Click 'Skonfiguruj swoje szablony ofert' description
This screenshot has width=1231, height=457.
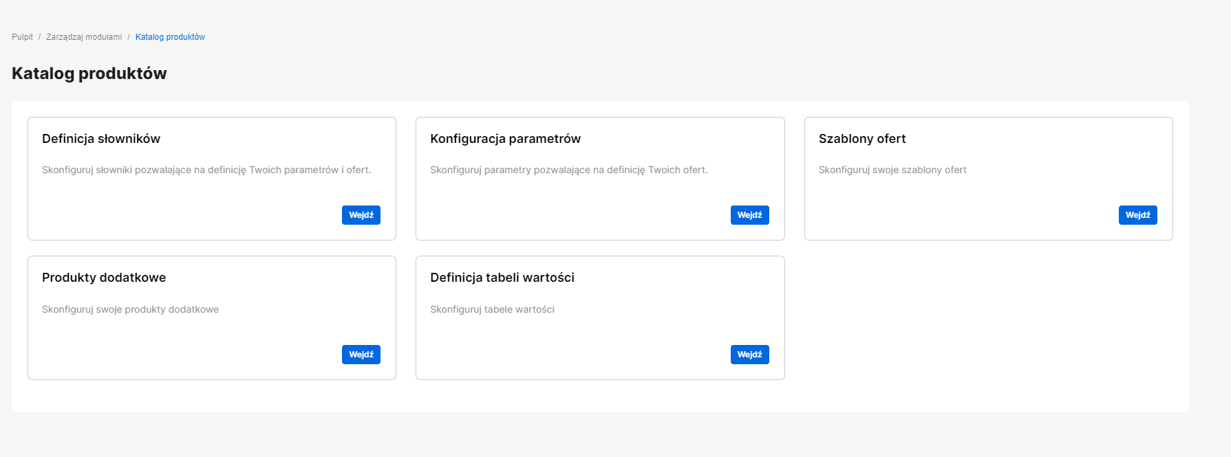892,170
